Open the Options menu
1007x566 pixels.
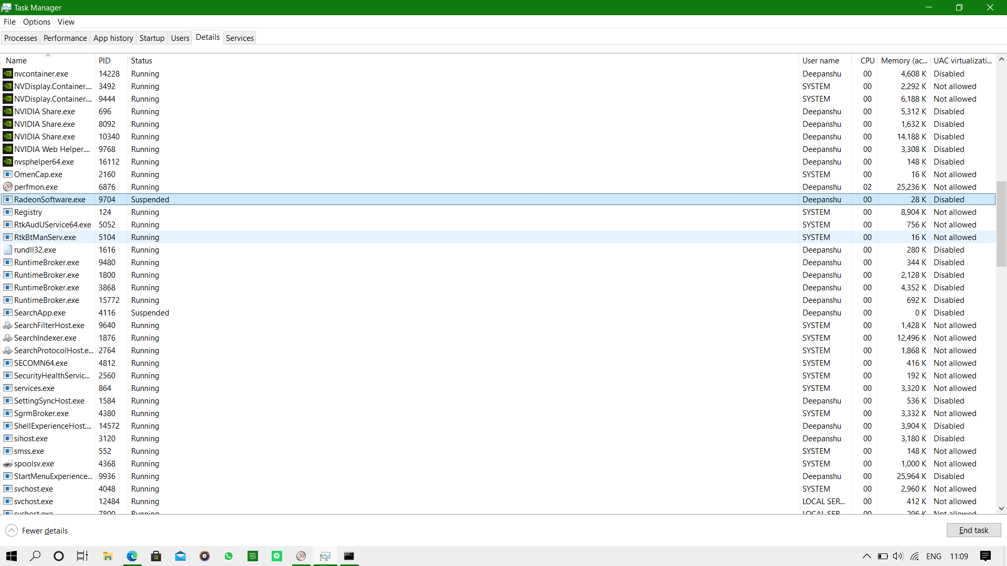point(37,22)
